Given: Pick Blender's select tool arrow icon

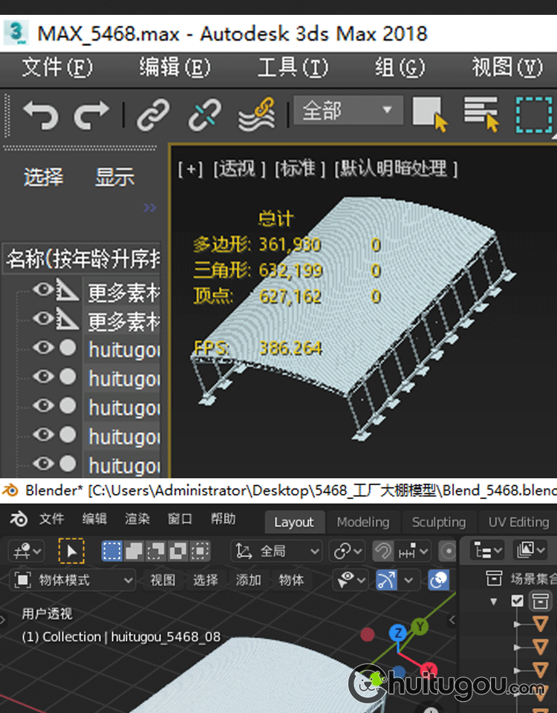Looking at the screenshot, I should [x=71, y=551].
